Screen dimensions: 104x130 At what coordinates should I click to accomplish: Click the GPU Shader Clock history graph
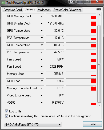(81, 23)
